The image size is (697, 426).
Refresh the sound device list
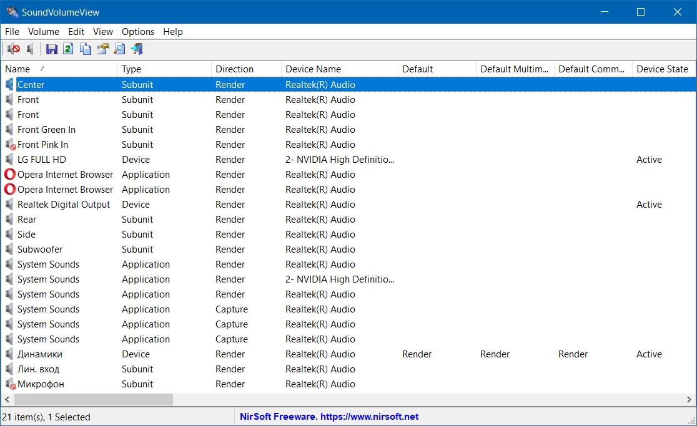tap(69, 49)
